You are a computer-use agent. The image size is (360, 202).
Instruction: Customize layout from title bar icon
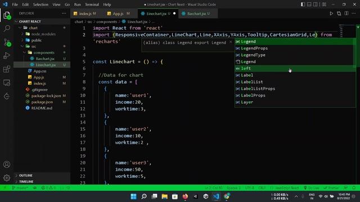(x=324, y=4)
